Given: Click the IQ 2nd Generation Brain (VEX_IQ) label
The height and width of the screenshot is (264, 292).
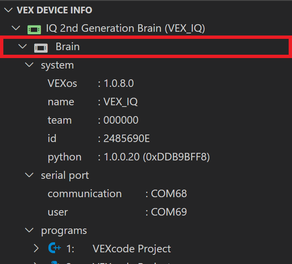Looking at the screenshot, I should point(125,28).
